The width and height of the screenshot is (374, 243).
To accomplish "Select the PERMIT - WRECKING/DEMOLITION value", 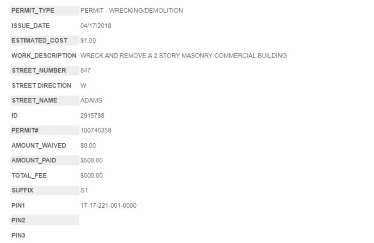I will (132, 11).
